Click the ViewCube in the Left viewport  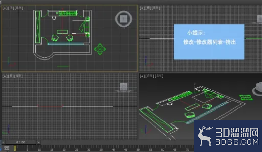coord(124,87)
